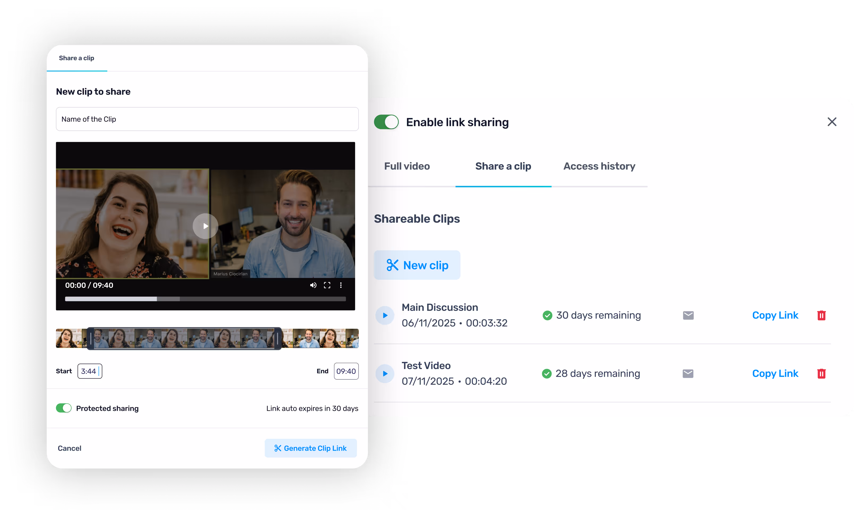Viewport: 854px width, 516px height.
Task: Switch to the Full video tab
Action: point(407,166)
